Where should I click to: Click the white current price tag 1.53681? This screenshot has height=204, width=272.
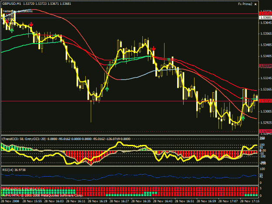[265, 18]
